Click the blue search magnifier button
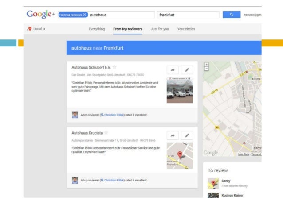This screenshot has width=283, height=212. [x=232, y=15]
